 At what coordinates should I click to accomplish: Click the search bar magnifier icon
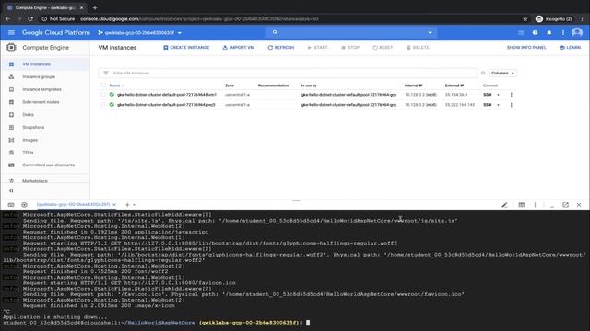(275, 33)
